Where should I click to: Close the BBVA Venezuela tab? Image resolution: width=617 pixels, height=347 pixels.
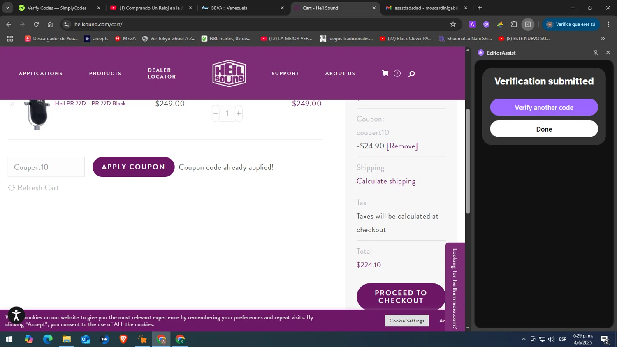click(x=282, y=8)
